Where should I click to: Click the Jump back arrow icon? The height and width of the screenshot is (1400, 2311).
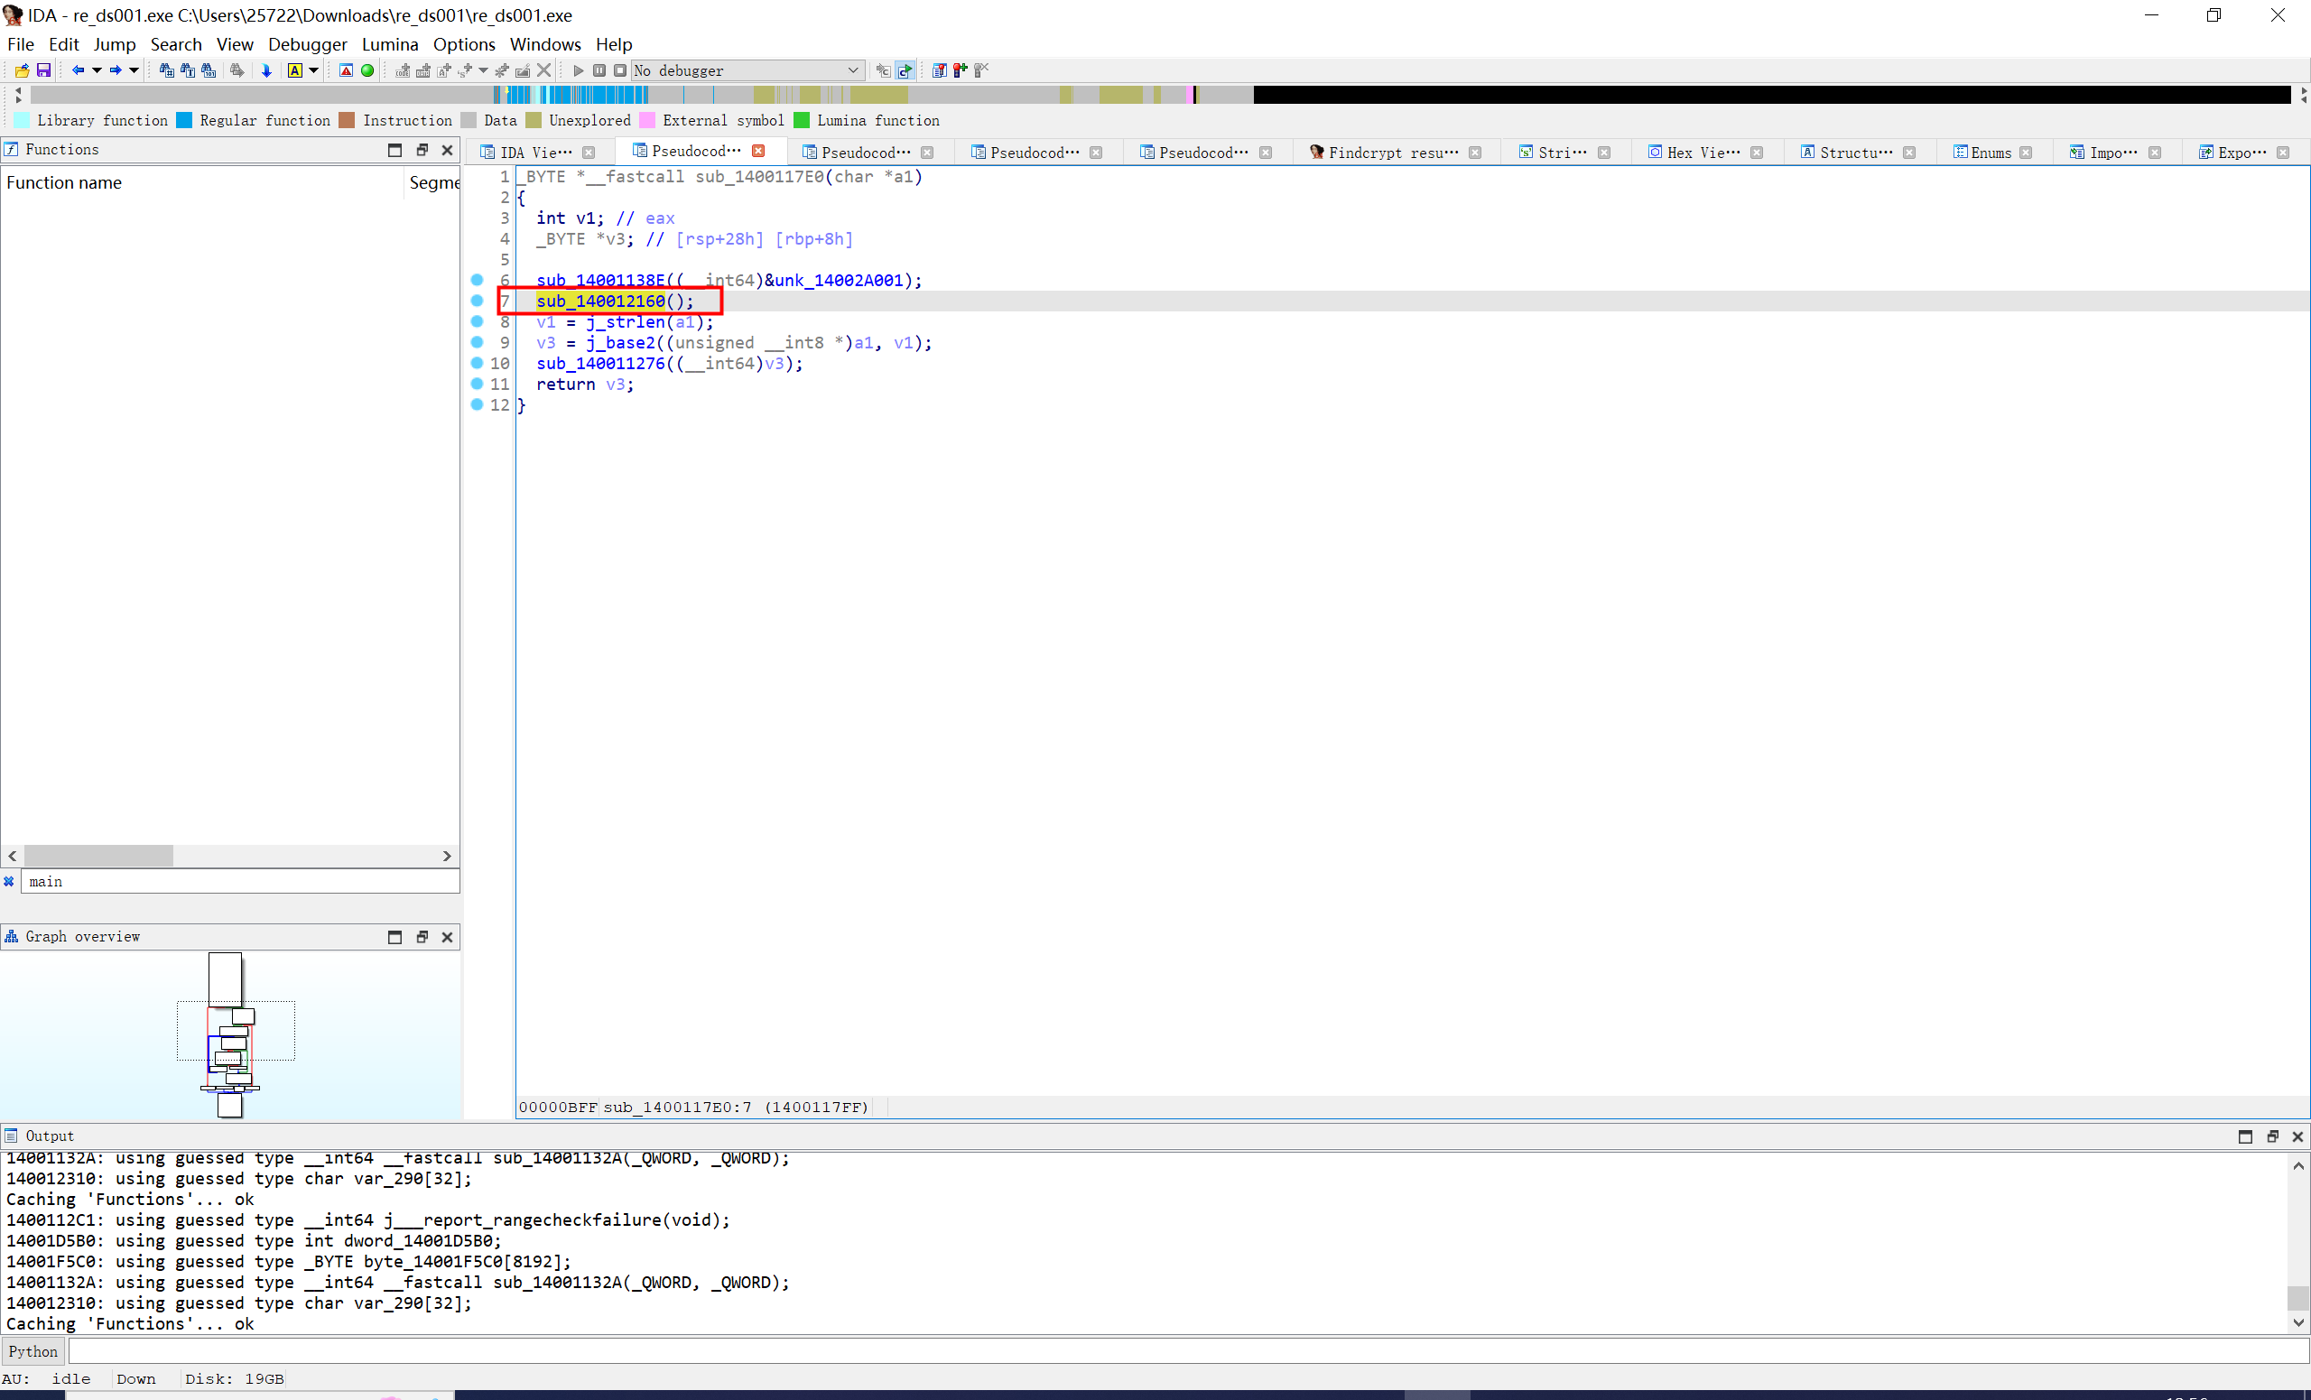[78, 70]
